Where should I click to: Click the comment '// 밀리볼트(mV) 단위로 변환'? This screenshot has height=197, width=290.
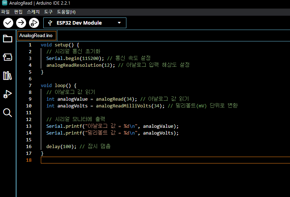coord(203,106)
